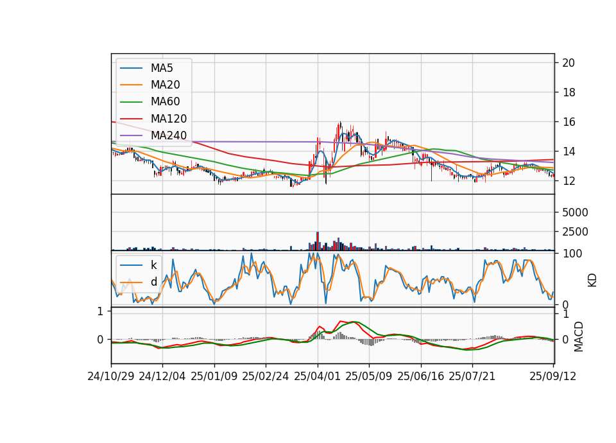Click the orange MA20 legend line sample
This screenshot has height=443, width=616.
click(132, 85)
